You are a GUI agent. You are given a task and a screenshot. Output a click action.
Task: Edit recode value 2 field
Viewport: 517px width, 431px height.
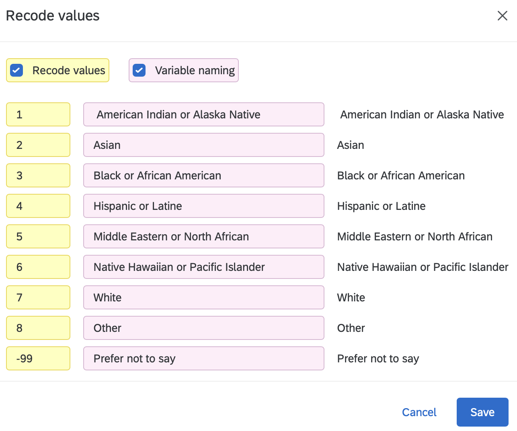pyautogui.click(x=38, y=145)
